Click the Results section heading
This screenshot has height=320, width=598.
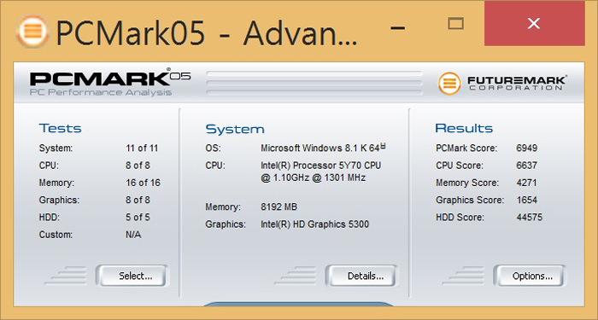[464, 128]
